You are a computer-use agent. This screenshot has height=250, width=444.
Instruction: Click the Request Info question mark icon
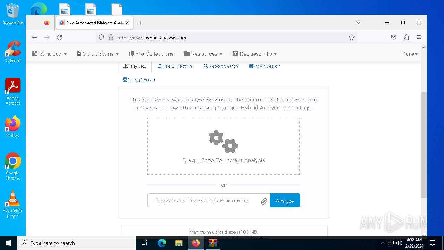pos(236,53)
